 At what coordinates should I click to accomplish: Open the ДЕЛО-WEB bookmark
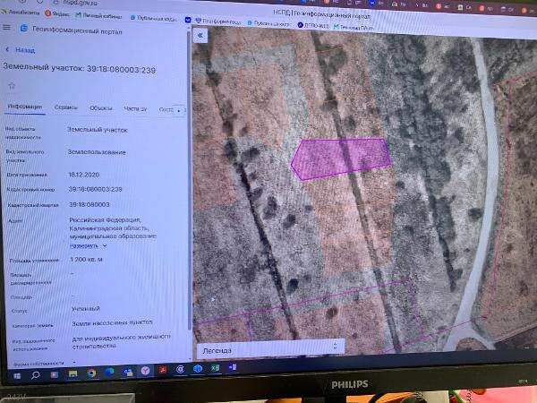313,25
